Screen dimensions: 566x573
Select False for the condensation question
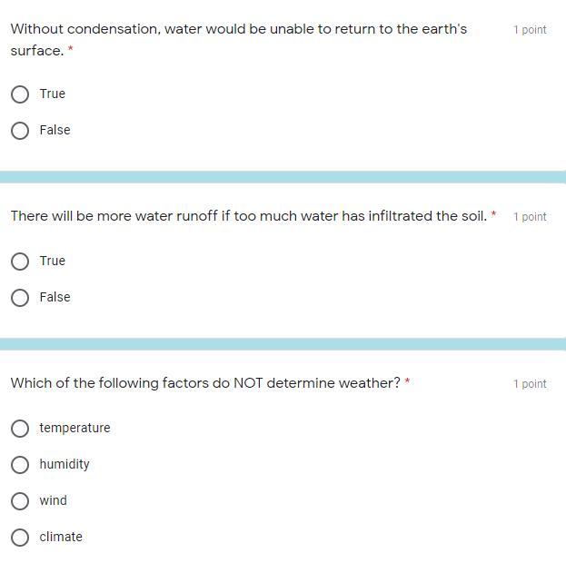[20, 130]
